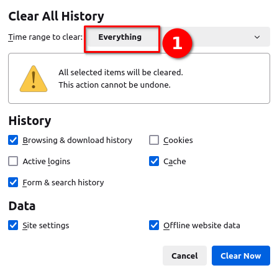Viewport: 277px width, 273px height.
Task: Toggle Form & search history checkbox
Action: pyautogui.click(x=13, y=182)
